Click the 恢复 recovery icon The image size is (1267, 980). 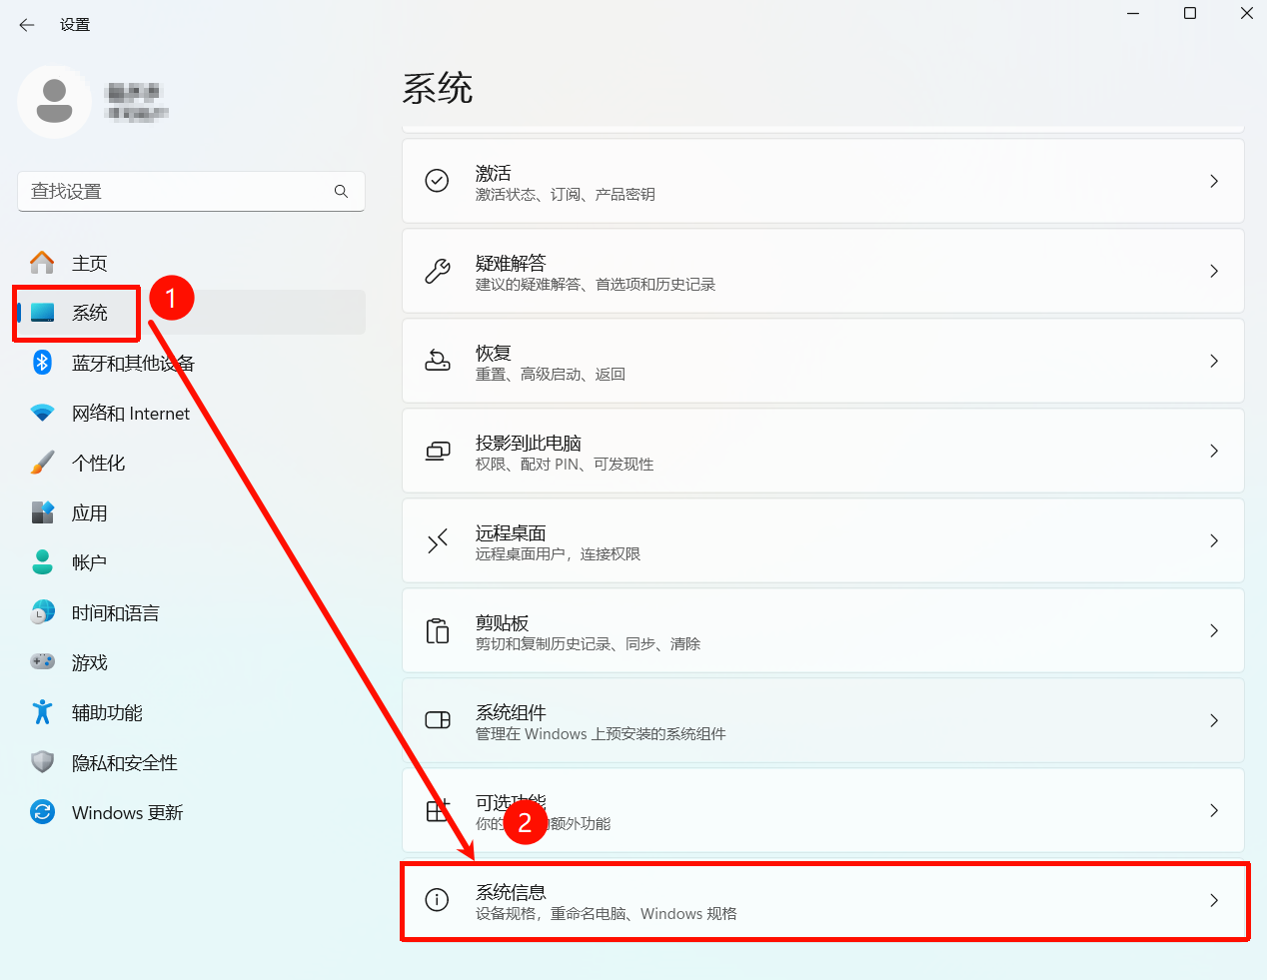(x=437, y=361)
